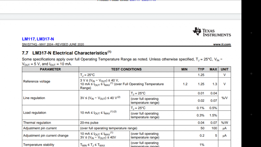Viewport: 261px width, 147px height.
Task: Click the MIN column header
Action: [x=184, y=69]
